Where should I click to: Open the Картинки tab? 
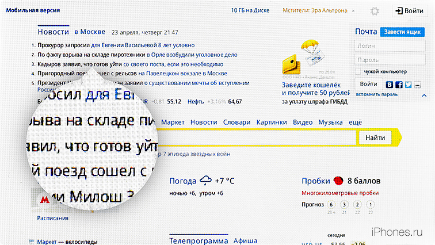click(x=272, y=122)
